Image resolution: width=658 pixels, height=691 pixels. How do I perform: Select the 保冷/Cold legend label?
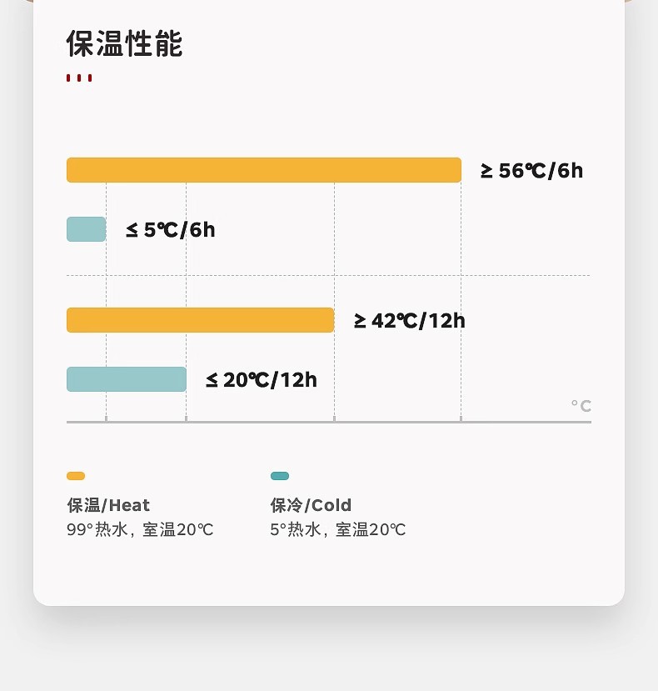(x=311, y=505)
